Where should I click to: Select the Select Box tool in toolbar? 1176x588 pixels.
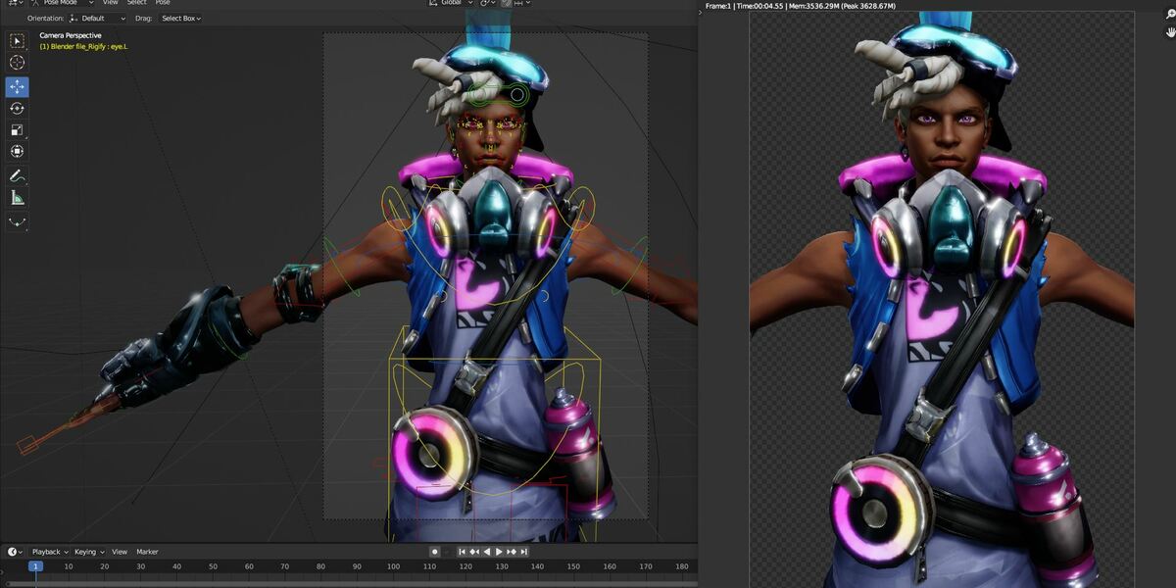17,40
